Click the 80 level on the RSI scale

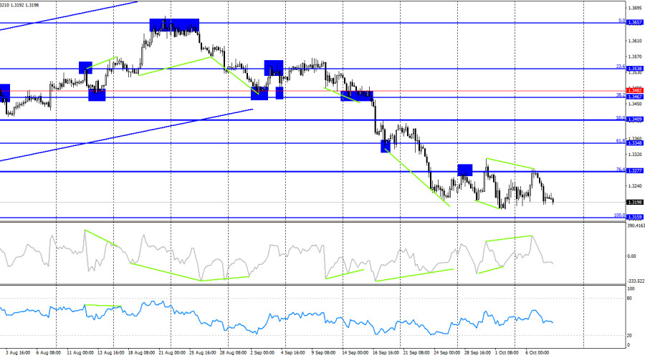click(629, 299)
